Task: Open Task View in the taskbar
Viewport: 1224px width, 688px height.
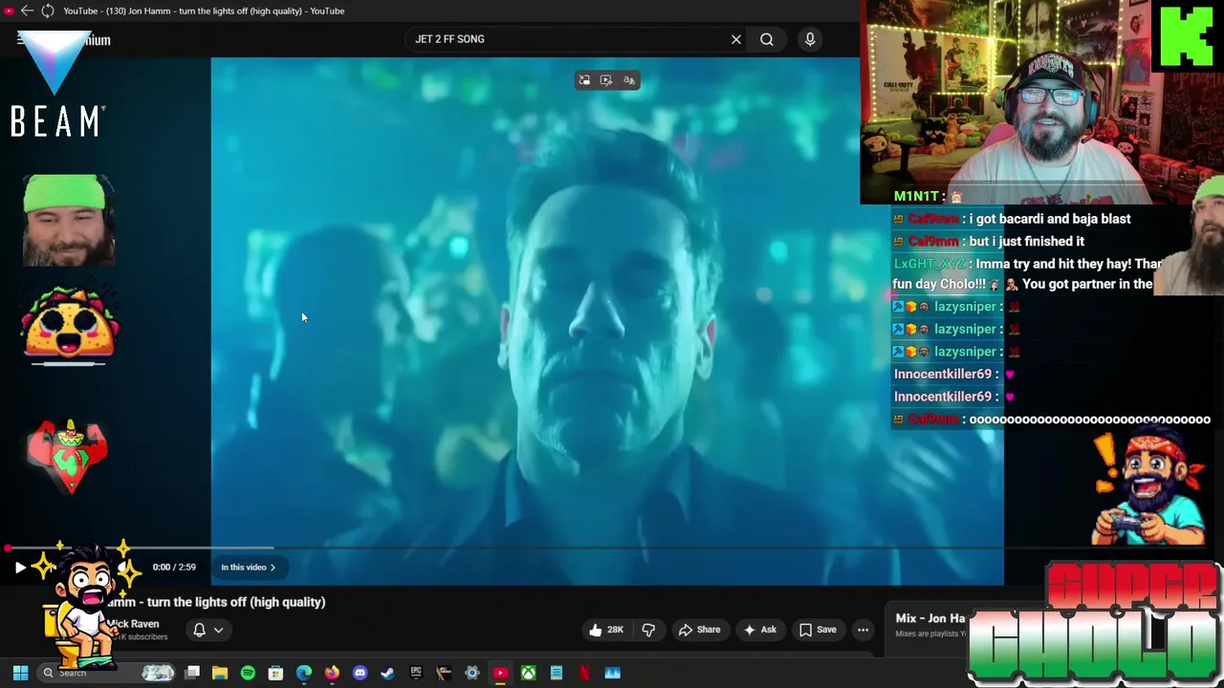Action: pos(192,673)
